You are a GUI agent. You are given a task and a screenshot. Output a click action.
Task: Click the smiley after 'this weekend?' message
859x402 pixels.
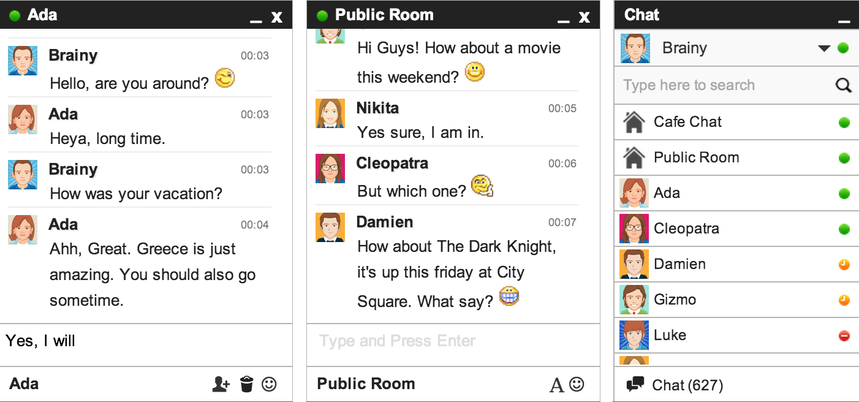pyautogui.click(x=474, y=72)
